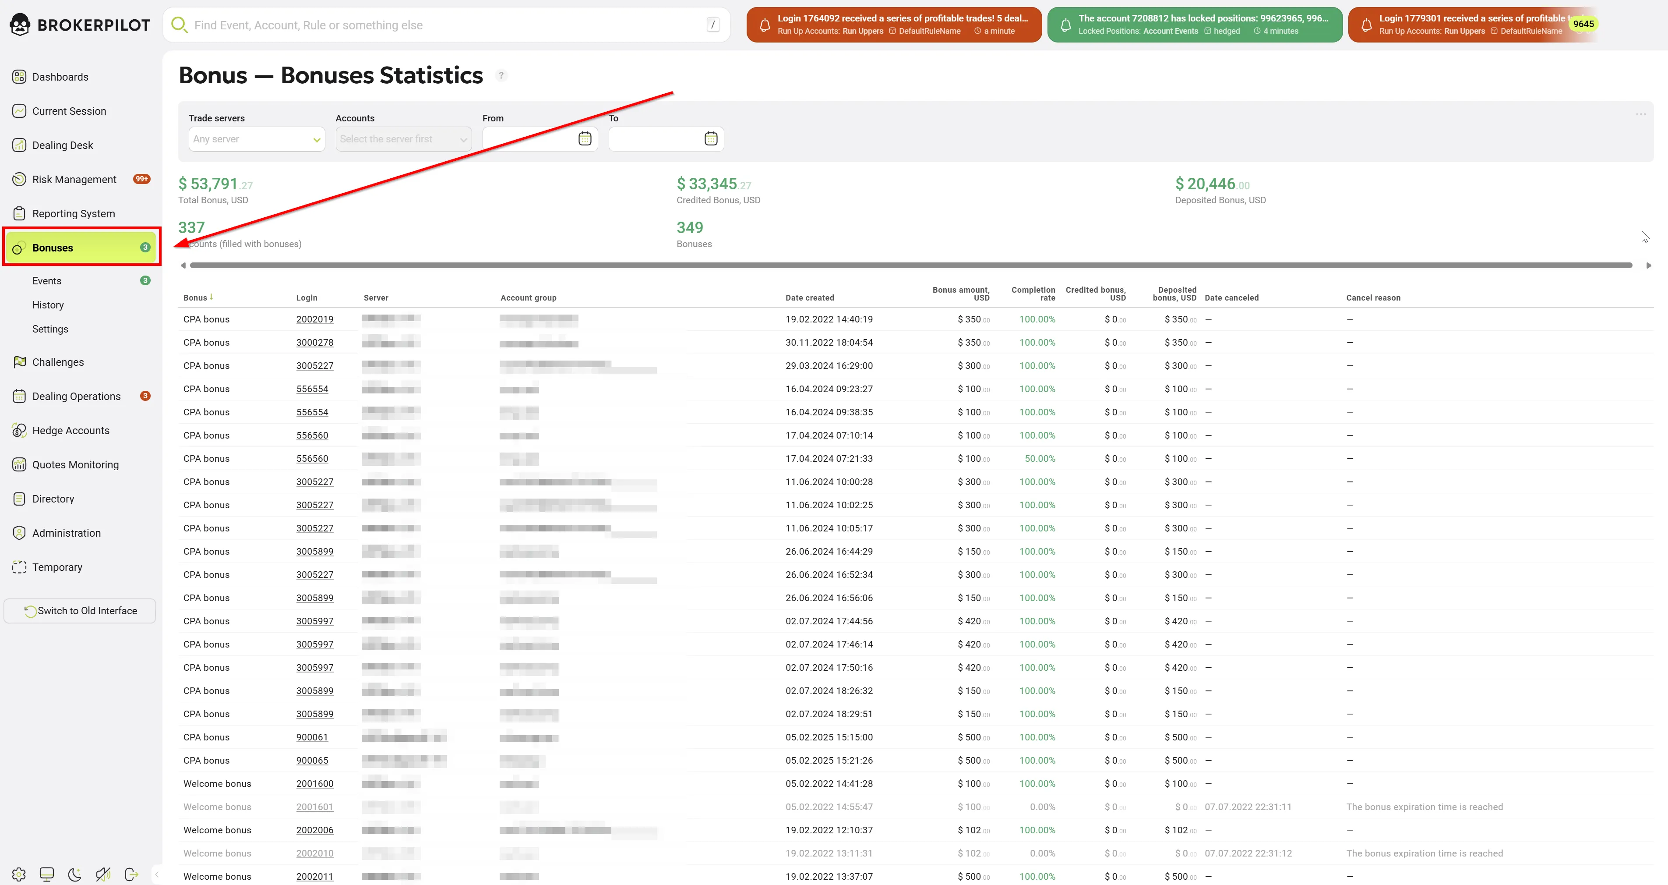Image resolution: width=1668 pixels, height=885 pixels.
Task: Click the help question mark beside Bonuses Statistics
Action: tap(501, 75)
